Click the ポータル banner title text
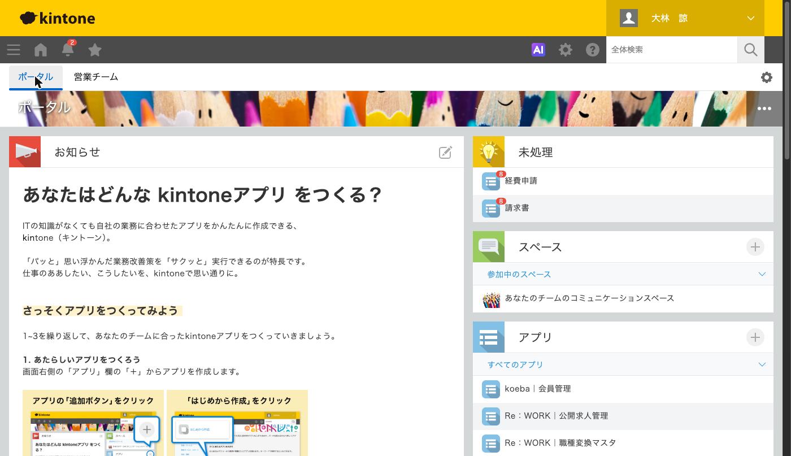Viewport: 791px width, 456px height. click(45, 107)
